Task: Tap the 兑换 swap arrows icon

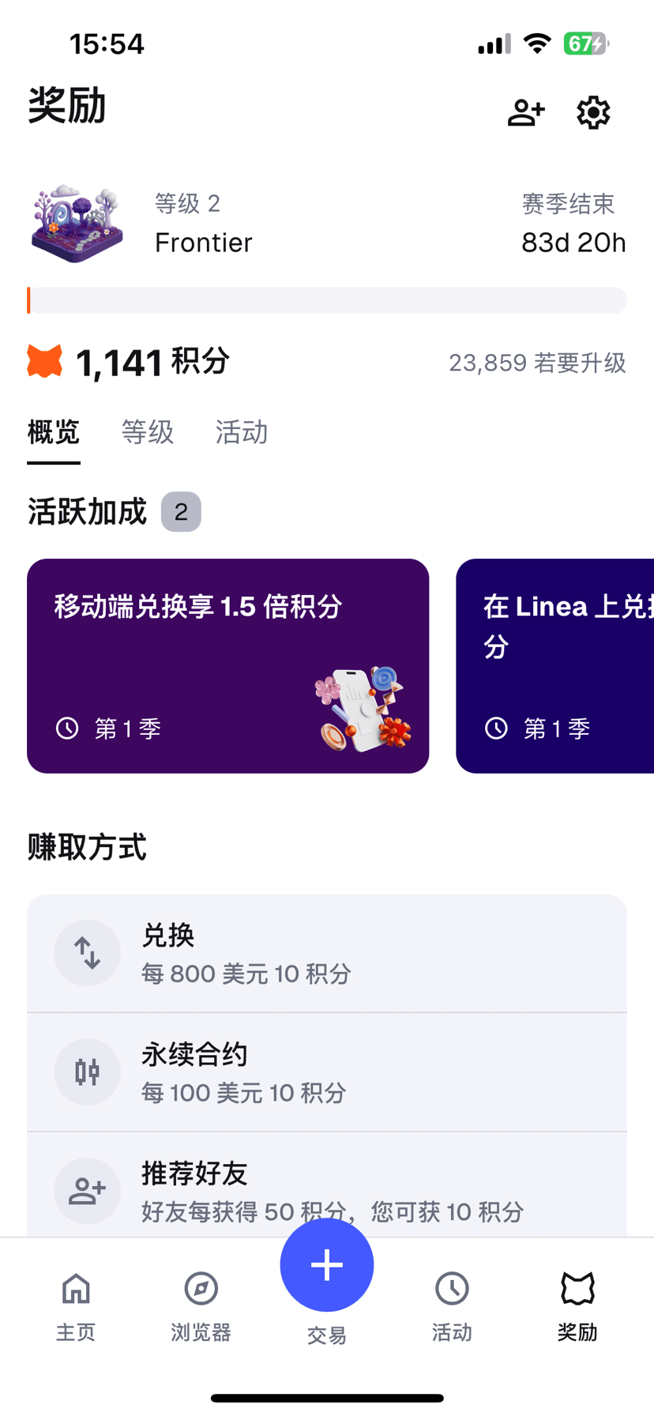Action: 87,953
